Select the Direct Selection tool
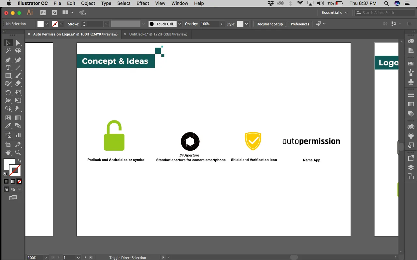 (x=18, y=43)
